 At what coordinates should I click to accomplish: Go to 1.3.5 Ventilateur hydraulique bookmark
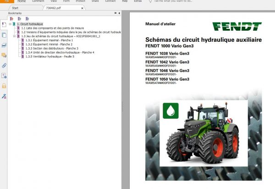tap(50, 56)
